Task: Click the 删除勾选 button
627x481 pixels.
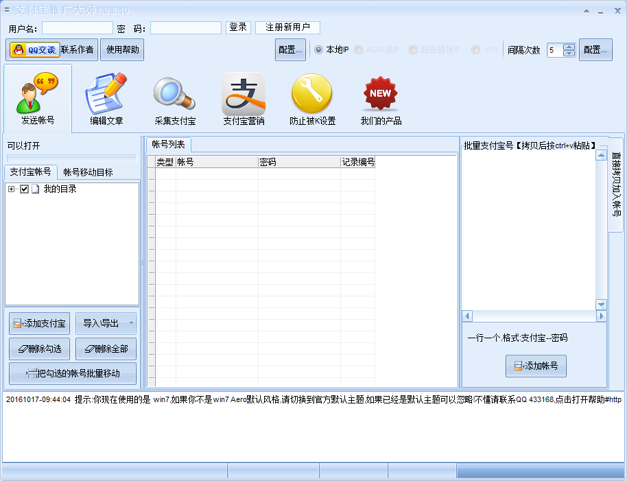Action: click(x=39, y=349)
